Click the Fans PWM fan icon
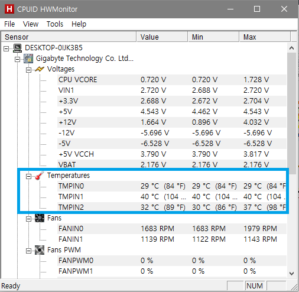The height and width of the screenshot is (292, 299). tap(40, 250)
